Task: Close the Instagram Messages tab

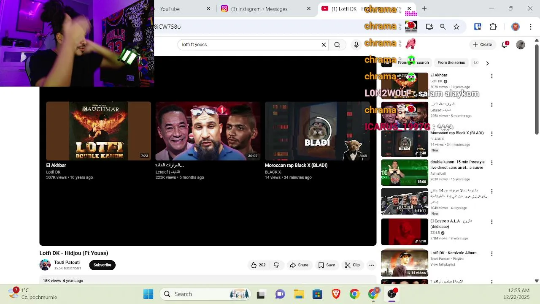Action: [309, 9]
